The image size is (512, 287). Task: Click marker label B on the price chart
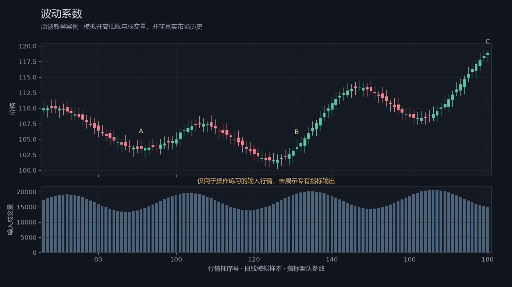(x=297, y=132)
